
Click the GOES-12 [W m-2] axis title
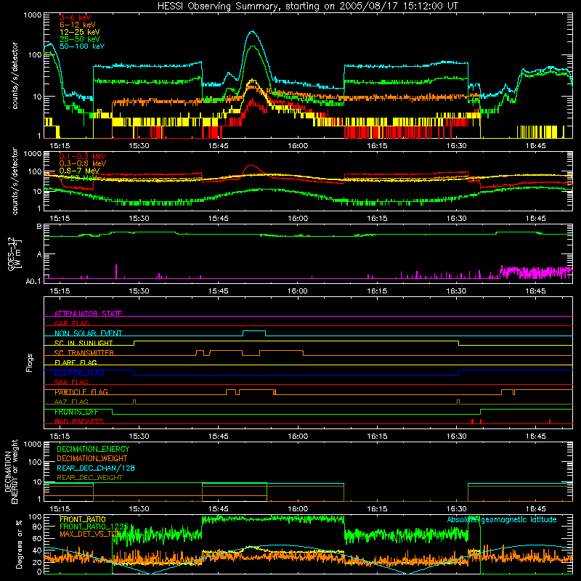pos(15,253)
